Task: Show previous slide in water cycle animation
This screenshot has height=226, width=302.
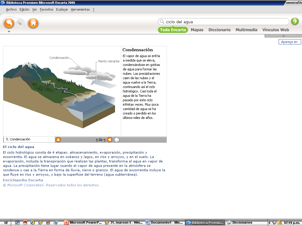Action: point(109,139)
